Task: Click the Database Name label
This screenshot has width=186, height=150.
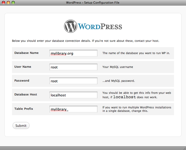Action: 26,53
